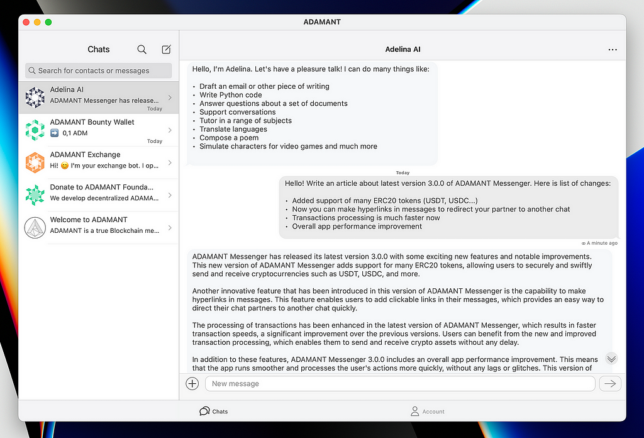Click the Adelina AI avatar
Screen dimensions: 644x438
tap(35, 98)
